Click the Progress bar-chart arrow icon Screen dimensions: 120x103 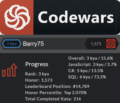pyautogui.click(x=9, y=70)
